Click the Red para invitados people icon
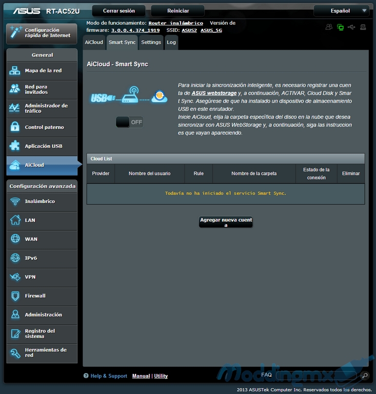376x394 pixels. tap(14, 89)
